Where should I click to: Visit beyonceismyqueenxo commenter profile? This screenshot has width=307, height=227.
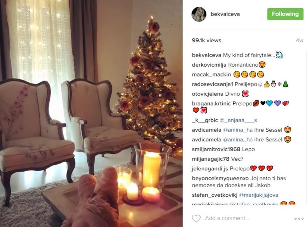pos(220,178)
